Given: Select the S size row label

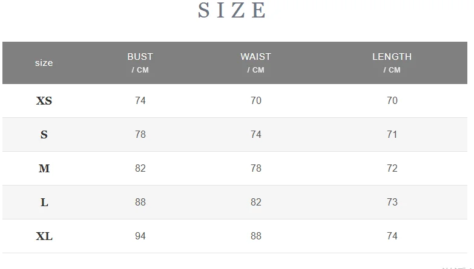Looking at the screenshot, I should pos(44,134).
